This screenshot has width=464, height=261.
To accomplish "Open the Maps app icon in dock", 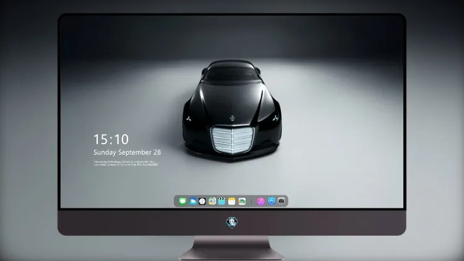I will tap(212, 201).
